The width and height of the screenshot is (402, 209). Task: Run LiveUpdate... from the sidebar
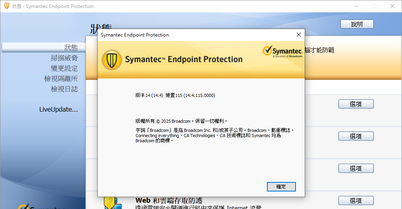tap(58, 109)
